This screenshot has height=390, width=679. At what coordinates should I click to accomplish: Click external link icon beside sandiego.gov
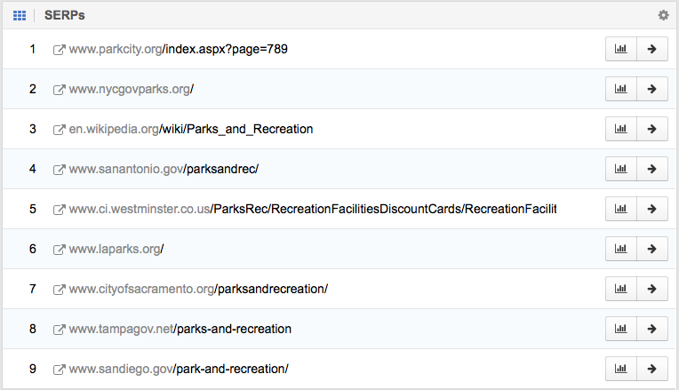[x=60, y=369]
